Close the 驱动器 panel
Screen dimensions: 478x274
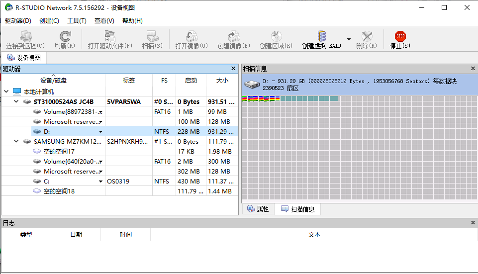coord(233,69)
